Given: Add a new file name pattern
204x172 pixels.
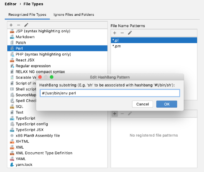Looking at the screenshot, I should (114, 33).
